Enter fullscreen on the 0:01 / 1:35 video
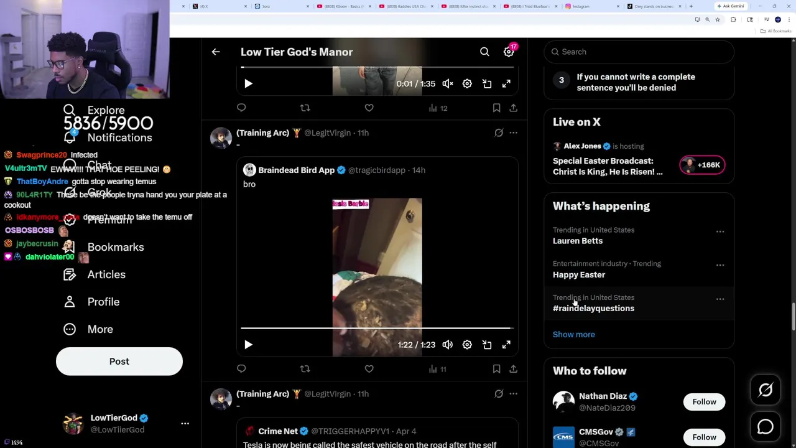Viewport: 796px width, 448px height. (506, 83)
